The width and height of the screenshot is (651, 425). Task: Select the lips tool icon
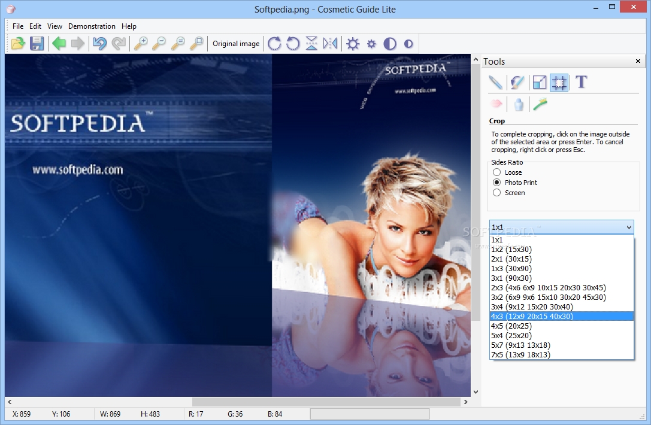[496, 104]
